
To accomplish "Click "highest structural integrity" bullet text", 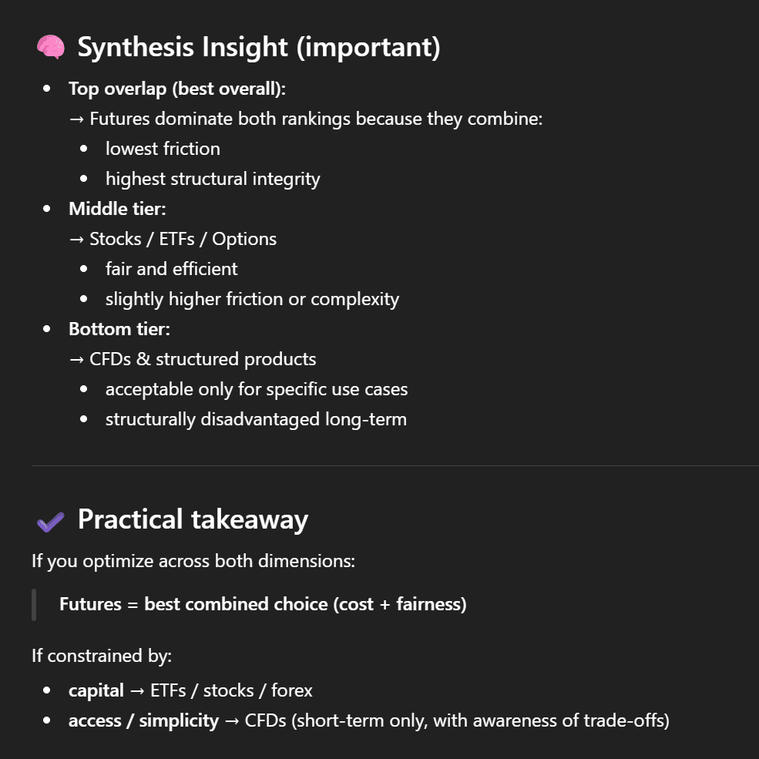I will coord(213,179).
